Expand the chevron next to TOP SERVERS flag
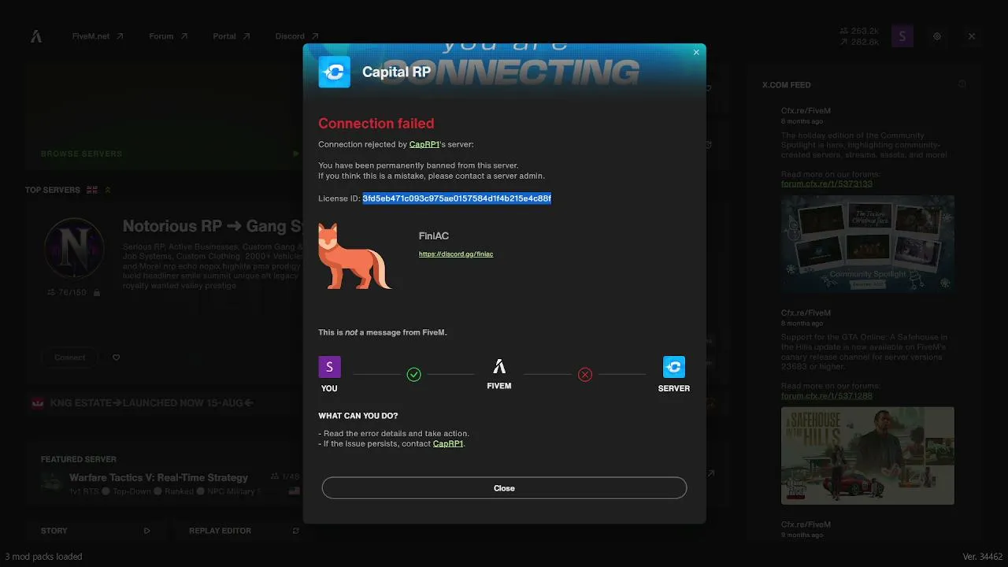 tap(108, 190)
